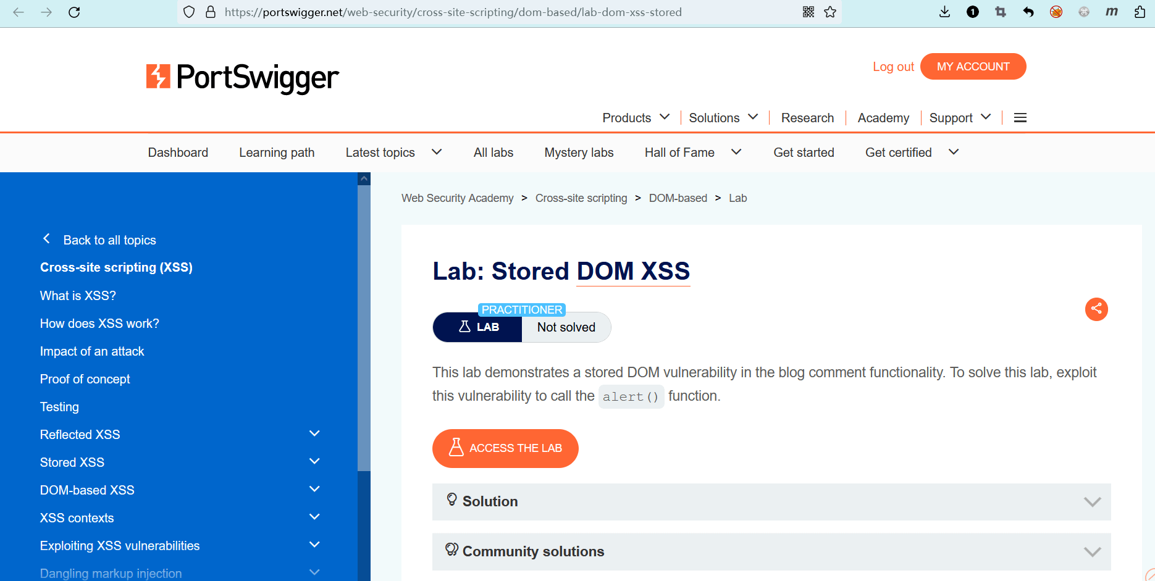
Task: Open the orange blocked-script extension icon
Action: [1056, 12]
